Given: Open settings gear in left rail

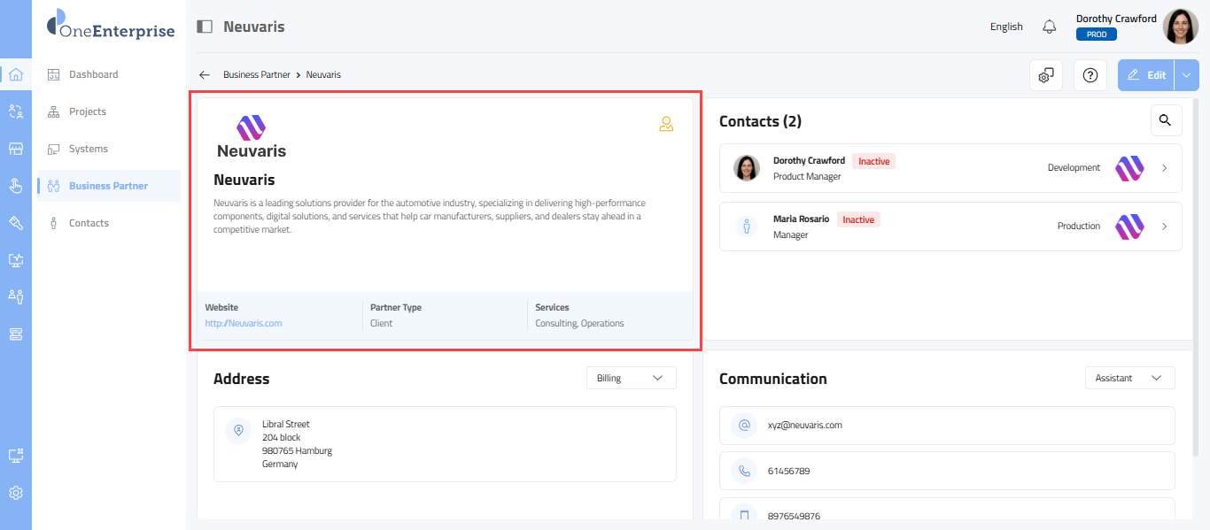Looking at the screenshot, I should click(x=16, y=493).
